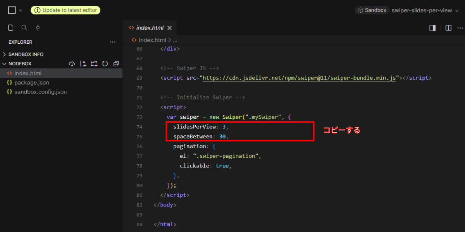The image size is (465, 232).
Task: Click the Sandbox badge in header
Action: tap(372, 10)
